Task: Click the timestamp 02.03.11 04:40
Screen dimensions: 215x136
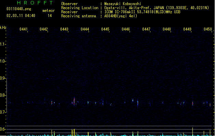Action: point(21,16)
